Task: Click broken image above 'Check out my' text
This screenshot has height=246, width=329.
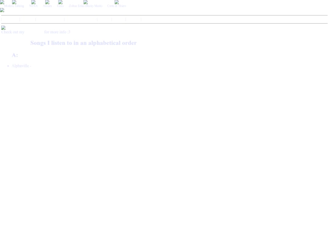Action: coord(4,27)
